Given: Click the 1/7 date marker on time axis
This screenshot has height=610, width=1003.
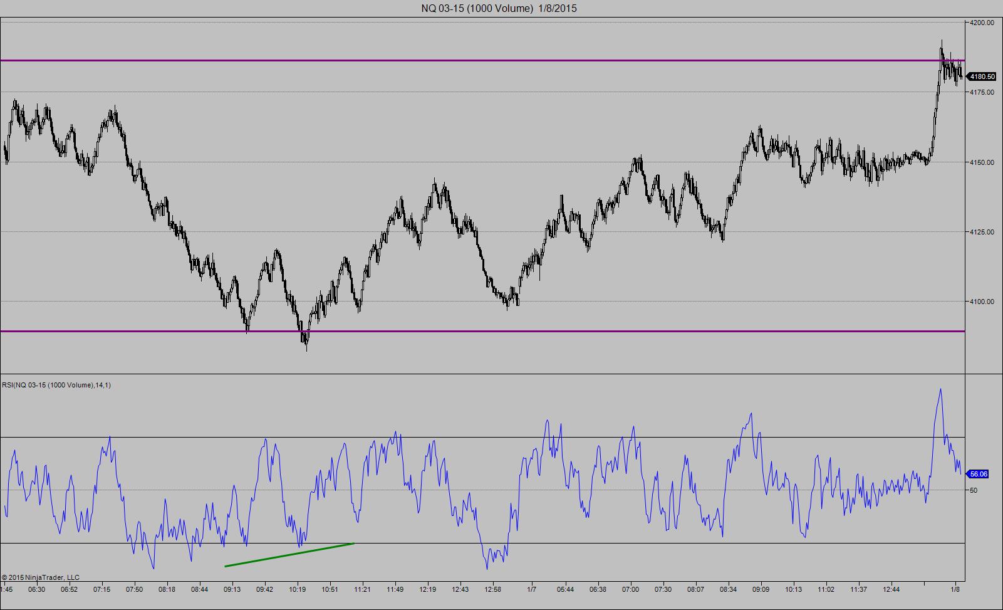Looking at the screenshot, I should (532, 589).
